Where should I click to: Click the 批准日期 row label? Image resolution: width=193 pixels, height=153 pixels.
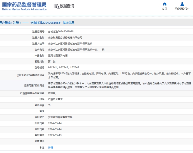coord(39,123)
